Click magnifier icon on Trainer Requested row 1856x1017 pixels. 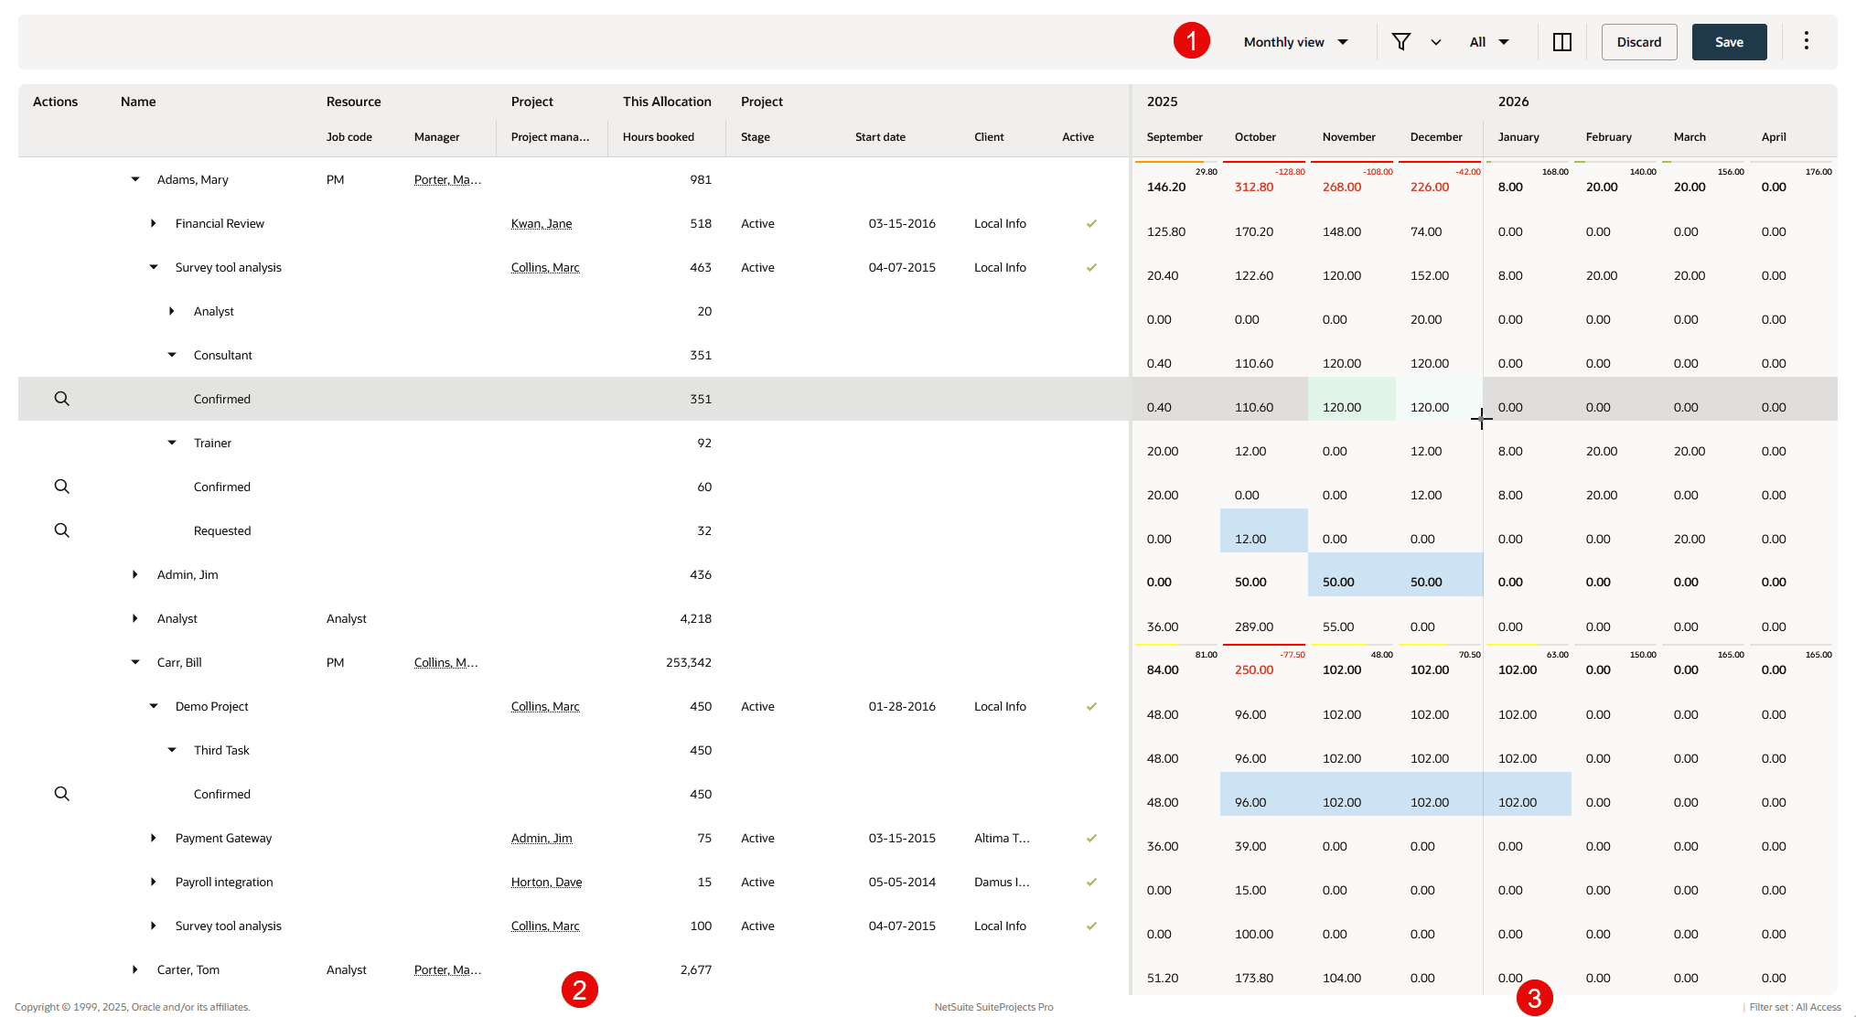coord(61,530)
